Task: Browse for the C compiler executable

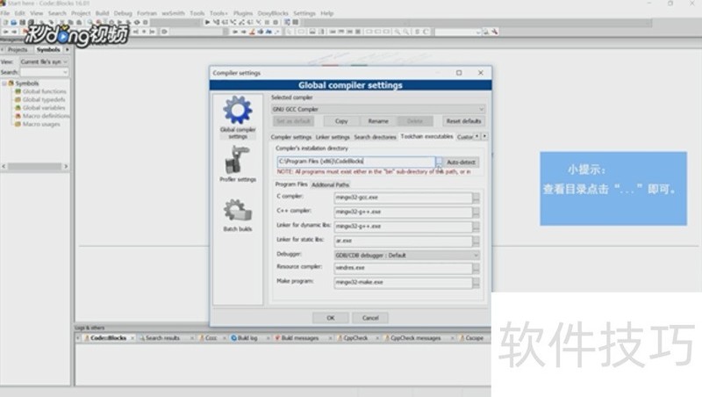Action: (x=476, y=198)
